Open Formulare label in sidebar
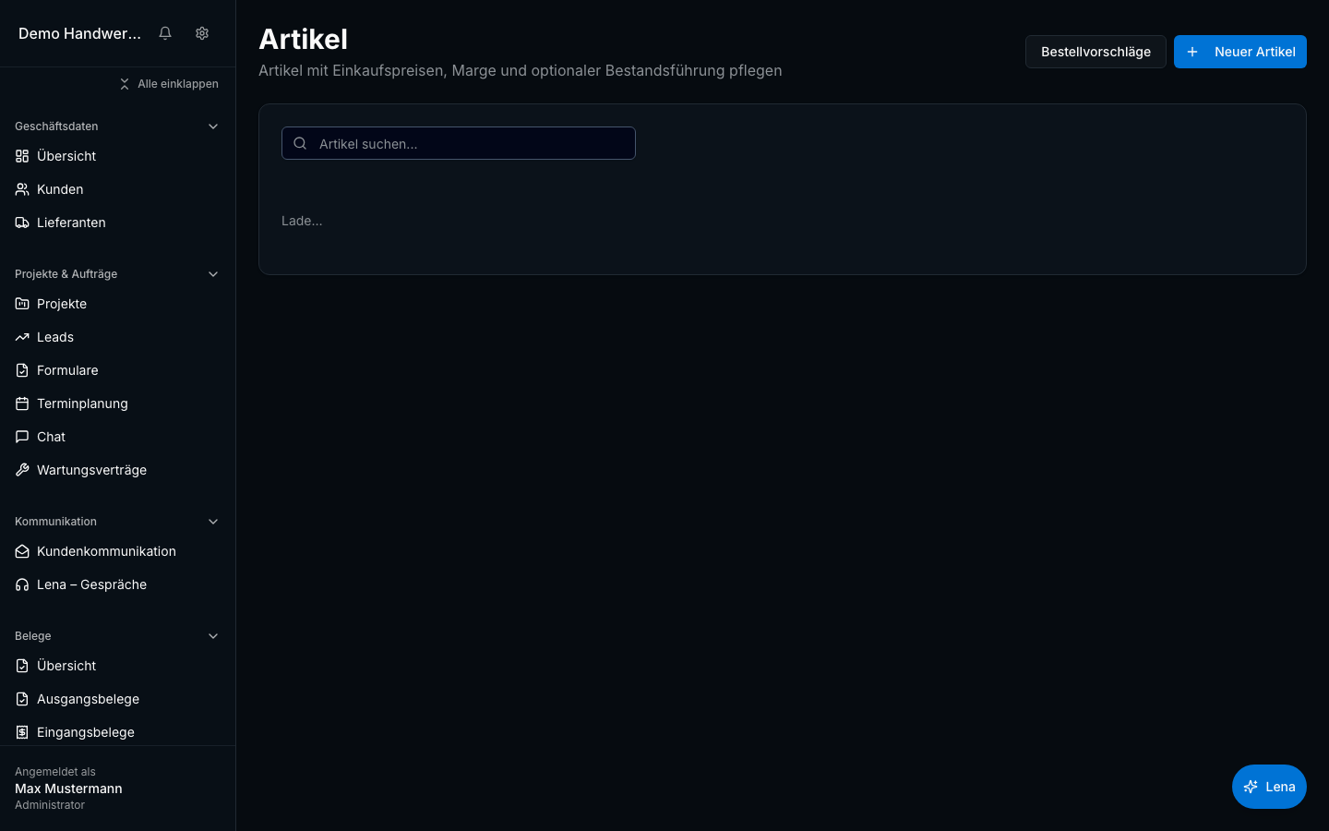Screen dimensions: 1329x831 tap(67, 370)
